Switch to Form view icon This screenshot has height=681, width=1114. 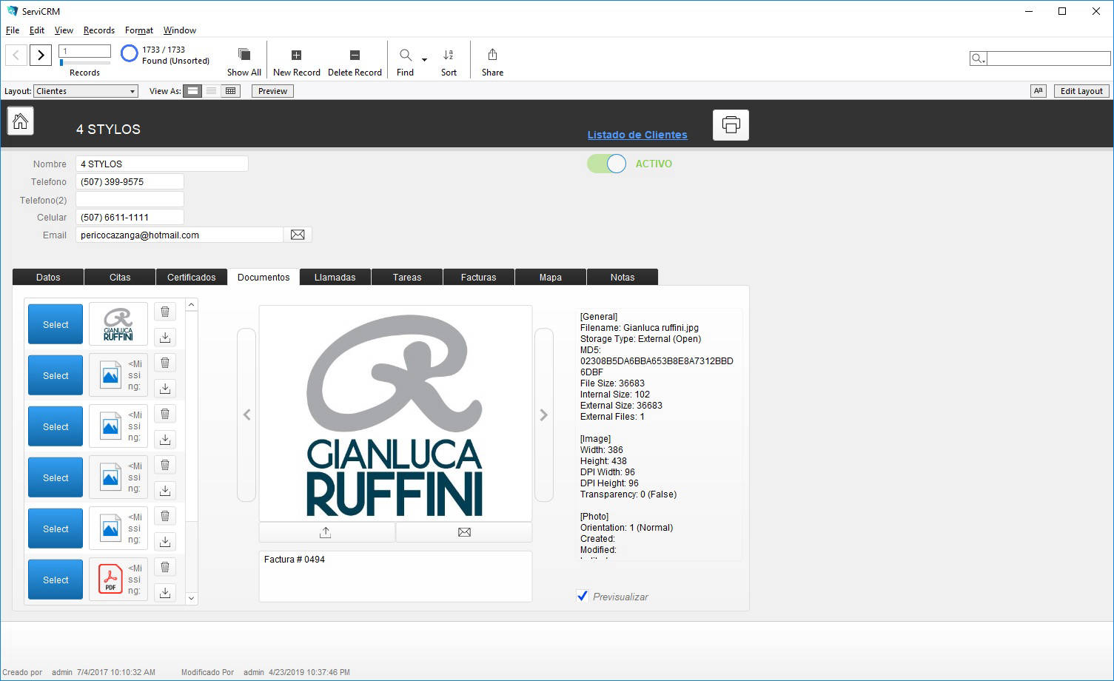tap(192, 91)
